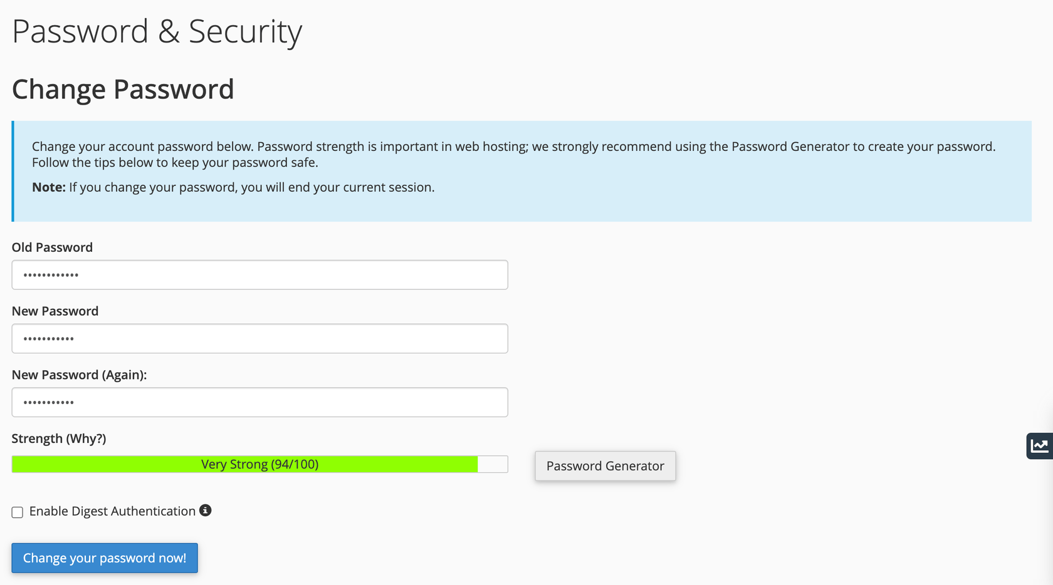
Task: Click the Password Generator recommendation paragraph
Action: pyautogui.click(x=513, y=155)
